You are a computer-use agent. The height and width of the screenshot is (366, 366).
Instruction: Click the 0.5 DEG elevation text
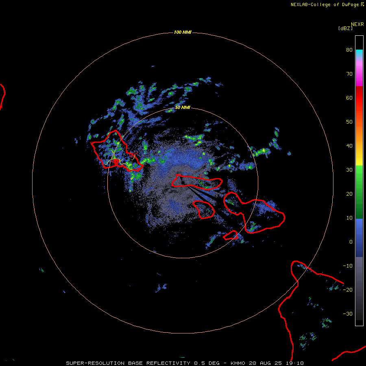tap(207, 363)
